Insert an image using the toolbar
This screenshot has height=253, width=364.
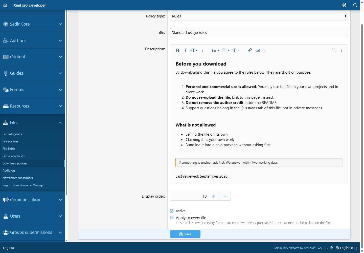pos(258,50)
